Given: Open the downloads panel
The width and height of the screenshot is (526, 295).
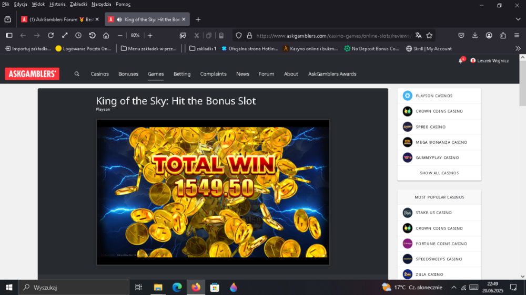Looking at the screenshot, I should click(475, 35).
